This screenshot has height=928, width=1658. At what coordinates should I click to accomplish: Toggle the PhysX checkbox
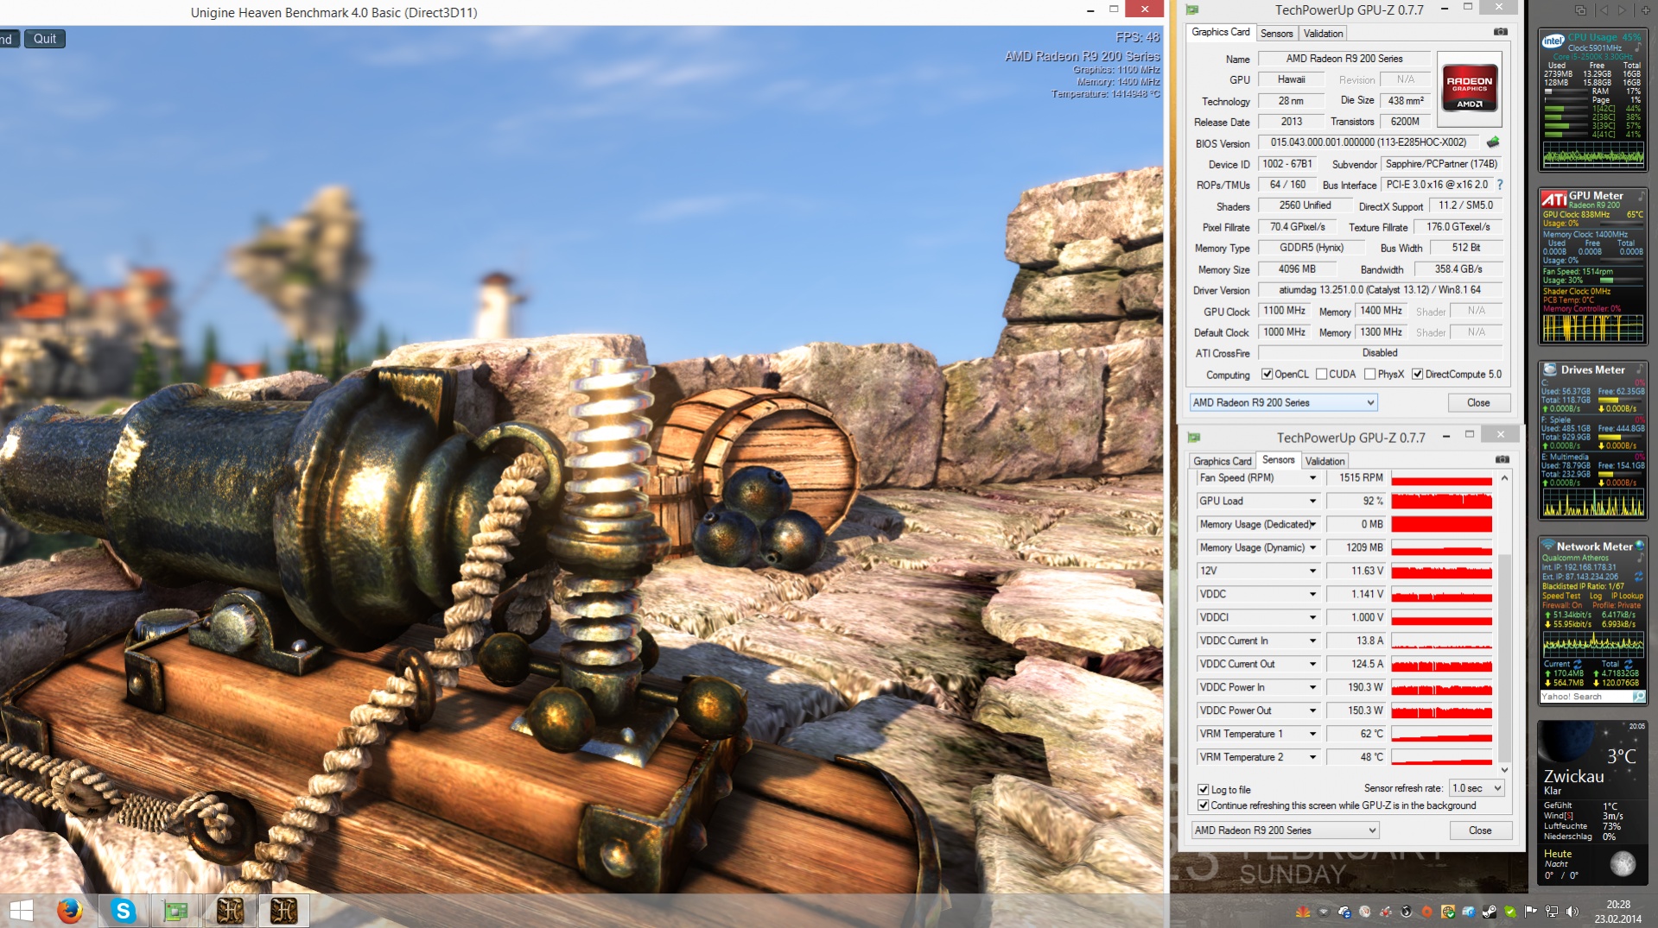click(1369, 375)
